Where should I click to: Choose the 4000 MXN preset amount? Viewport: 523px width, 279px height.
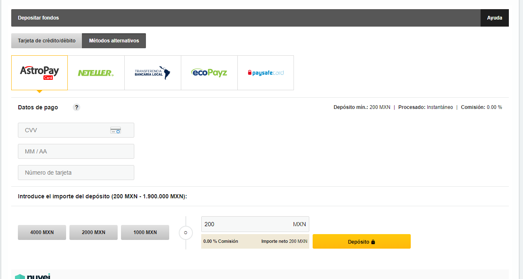click(x=42, y=232)
